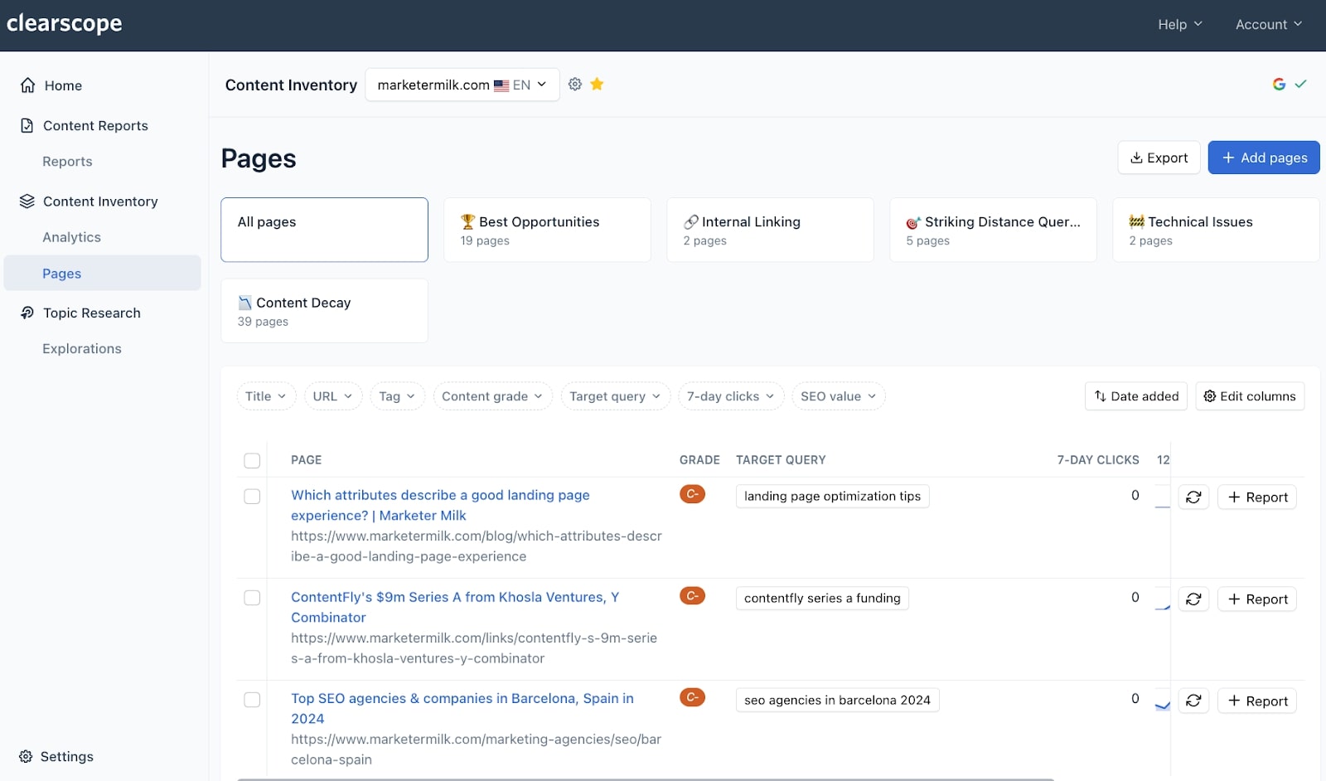Open the 7-day clicks filter

click(x=731, y=396)
